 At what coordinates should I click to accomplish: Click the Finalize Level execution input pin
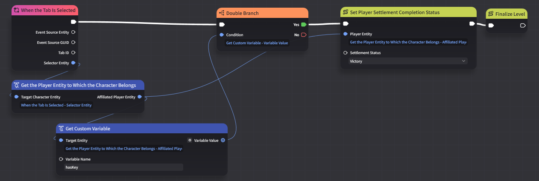[491, 26]
